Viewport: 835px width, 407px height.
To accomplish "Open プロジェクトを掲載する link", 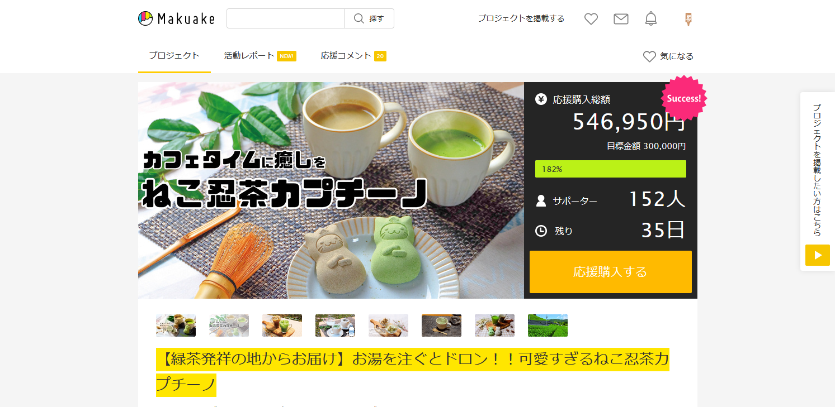I will pyautogui.click(x=521, y=18).
